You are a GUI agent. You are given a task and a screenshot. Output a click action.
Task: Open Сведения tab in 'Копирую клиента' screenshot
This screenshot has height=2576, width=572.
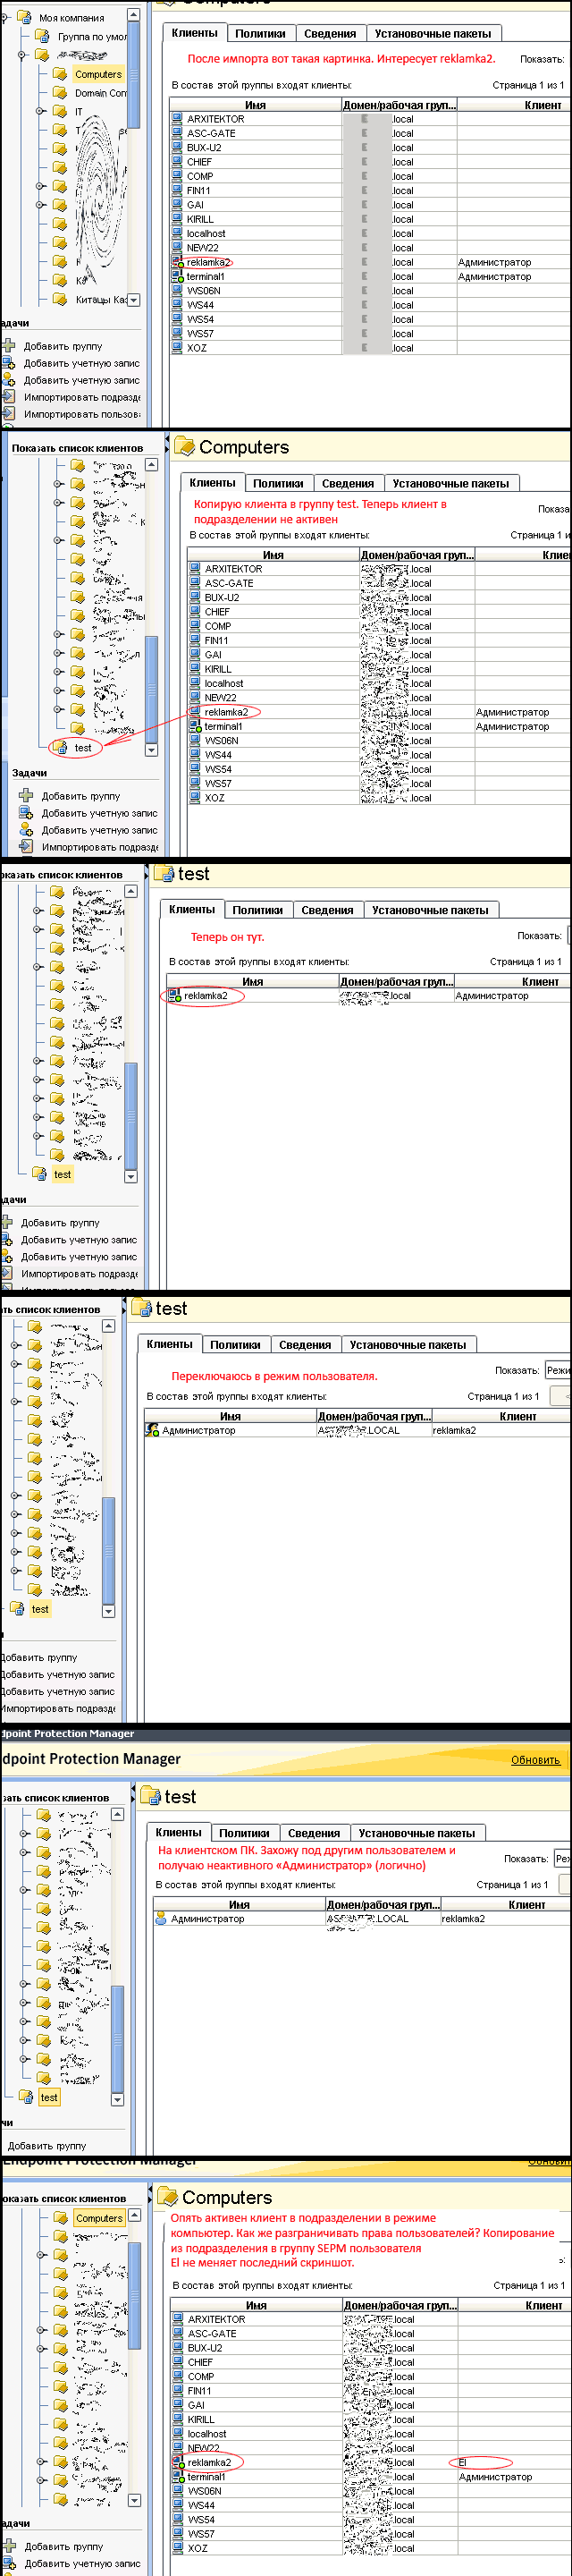pyautogui.click(x=348, y=483)
